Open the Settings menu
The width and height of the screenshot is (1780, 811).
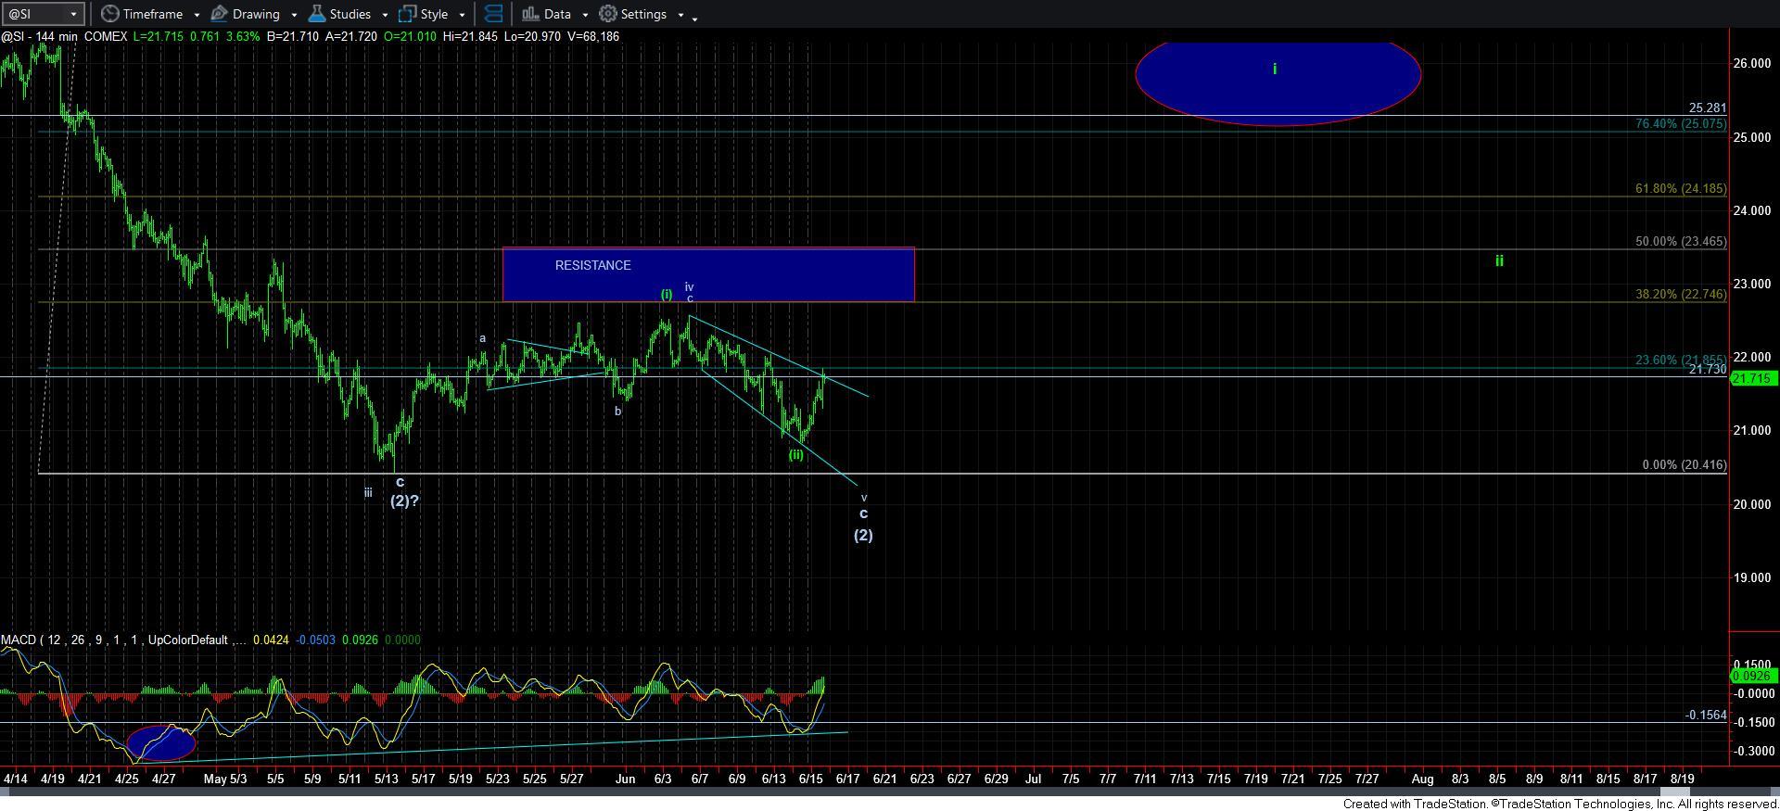(642, 14)
